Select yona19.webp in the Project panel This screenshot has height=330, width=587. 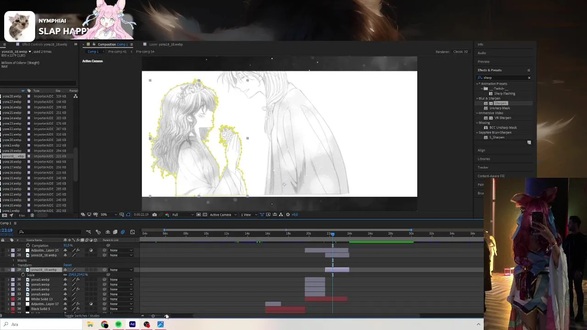[11, 151]
